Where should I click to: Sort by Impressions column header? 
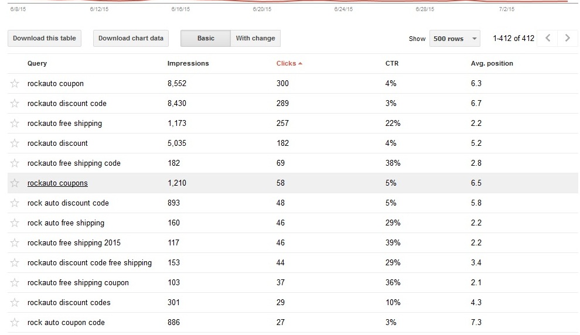188,63
